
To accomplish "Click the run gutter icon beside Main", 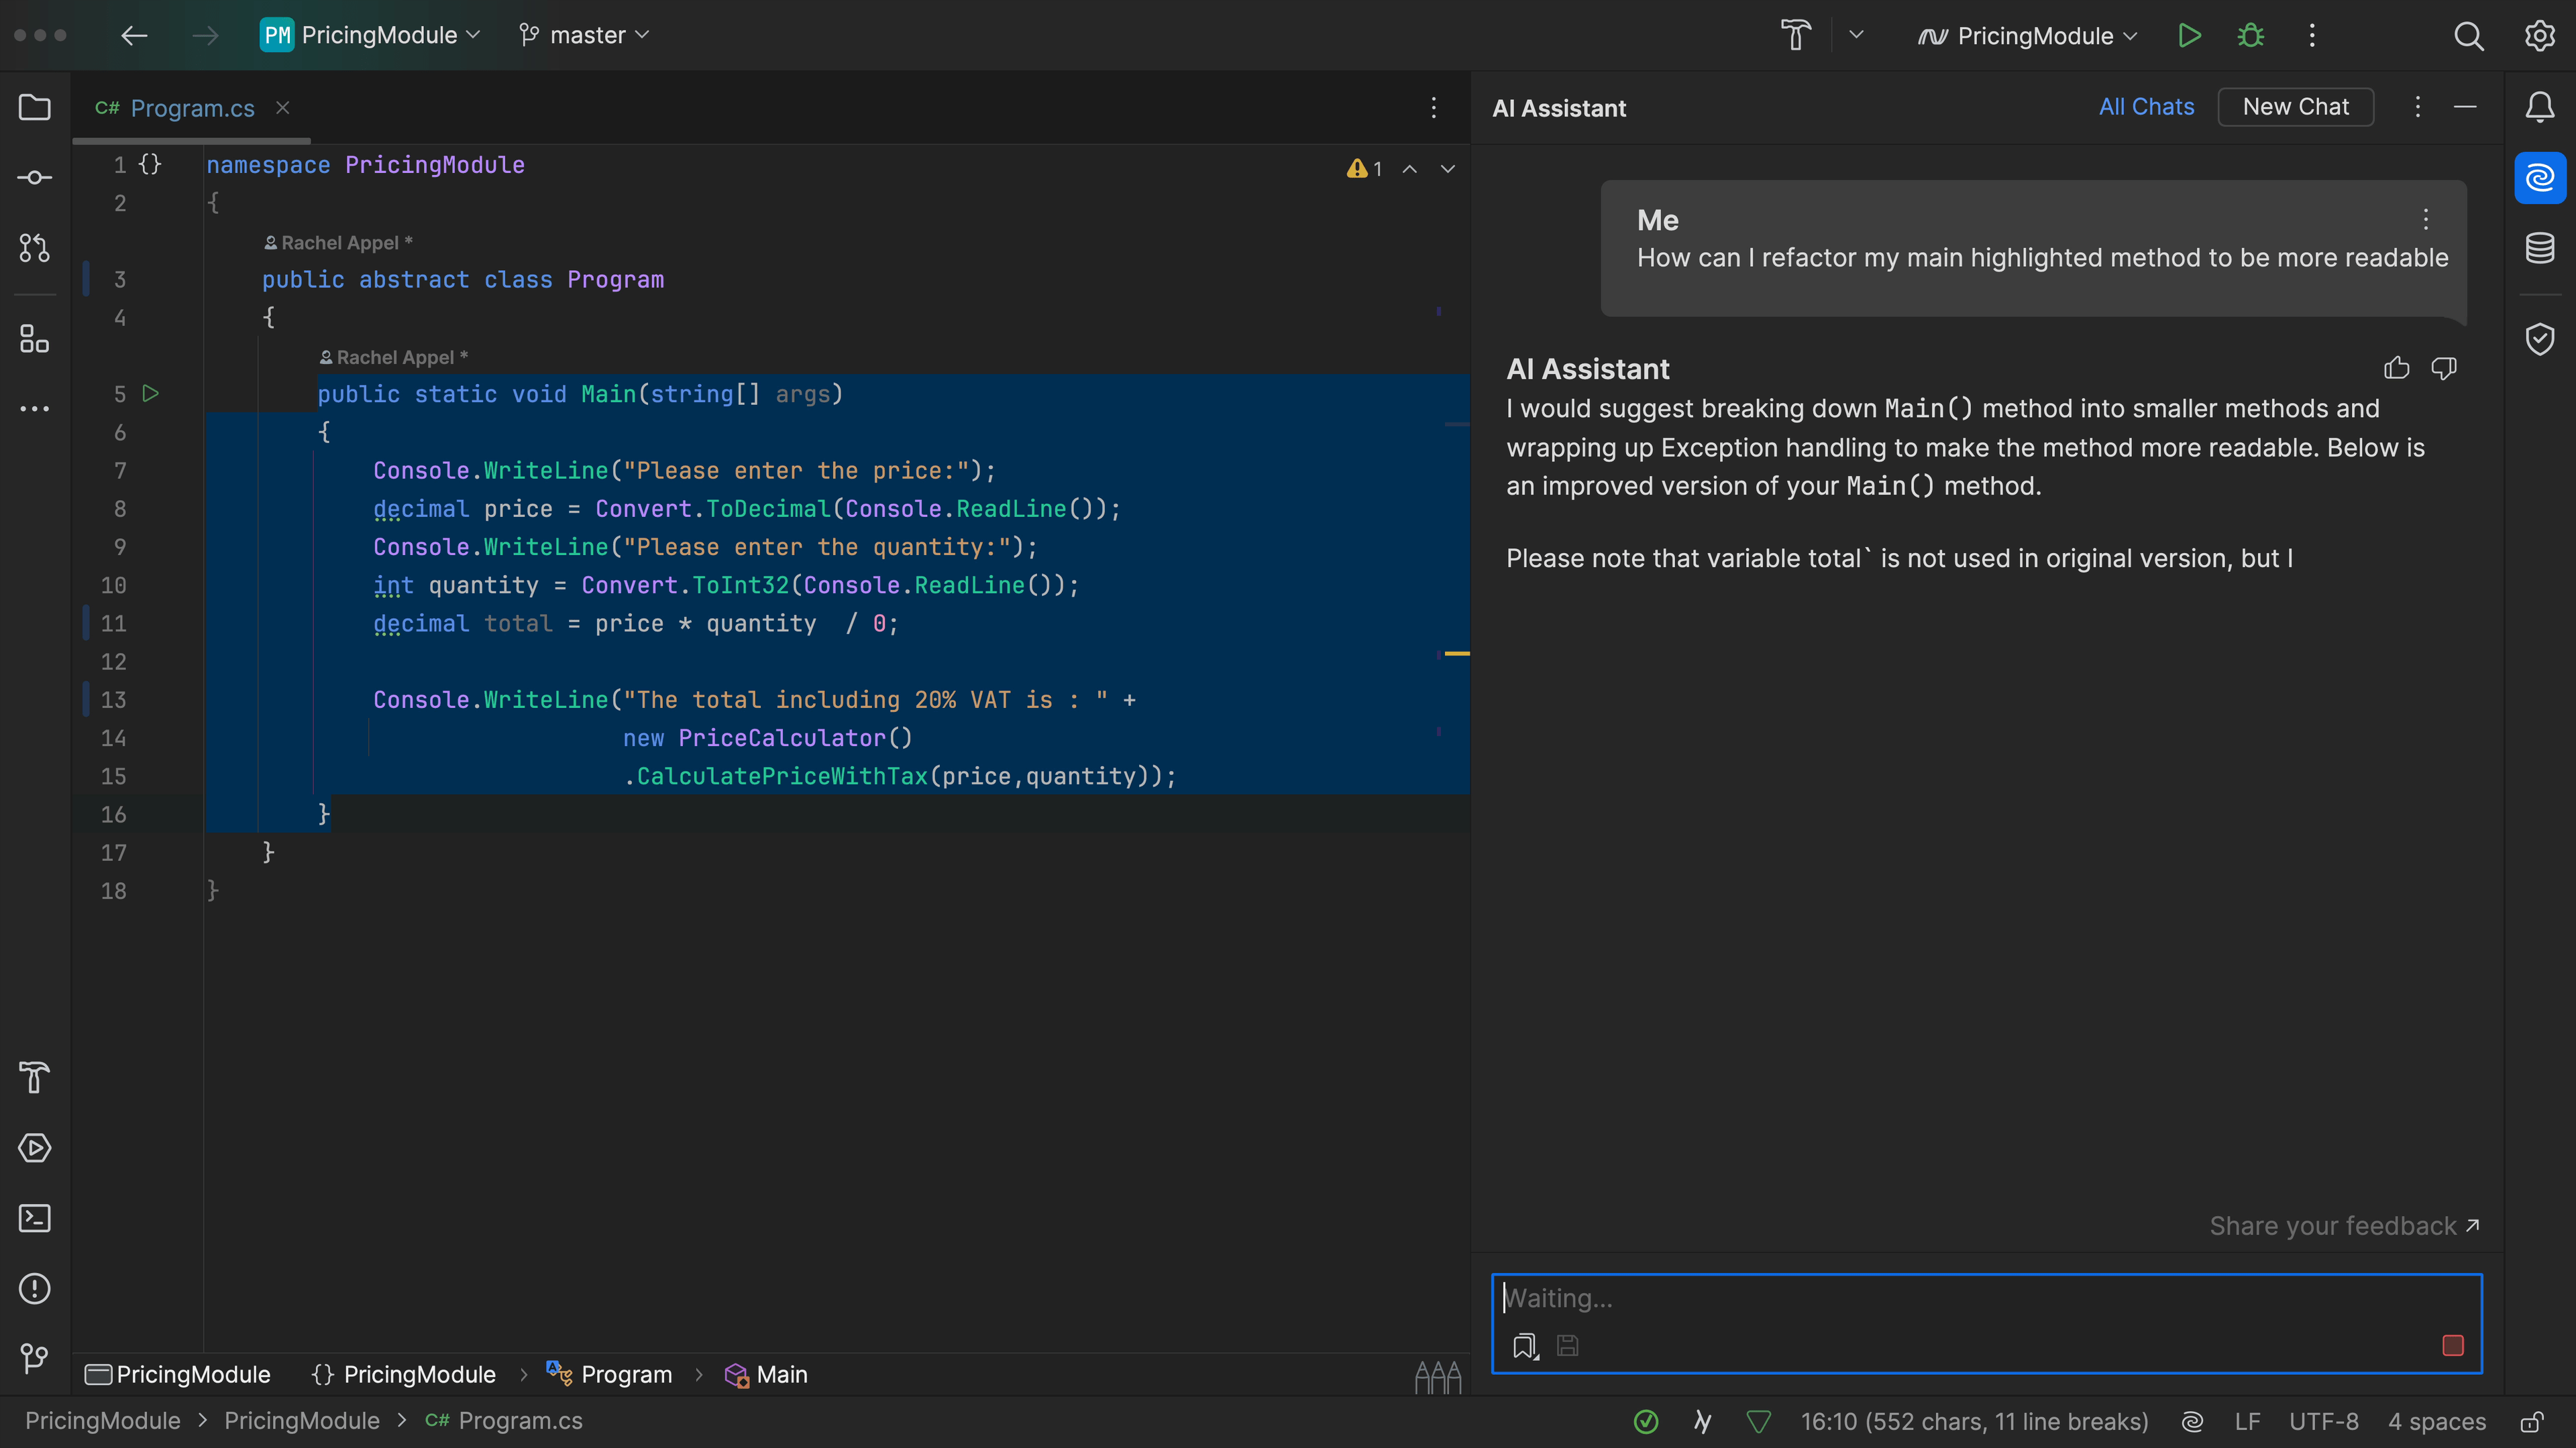I will tap(151, 394).
